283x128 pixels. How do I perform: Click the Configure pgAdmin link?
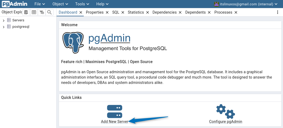(x=225, y=122)
